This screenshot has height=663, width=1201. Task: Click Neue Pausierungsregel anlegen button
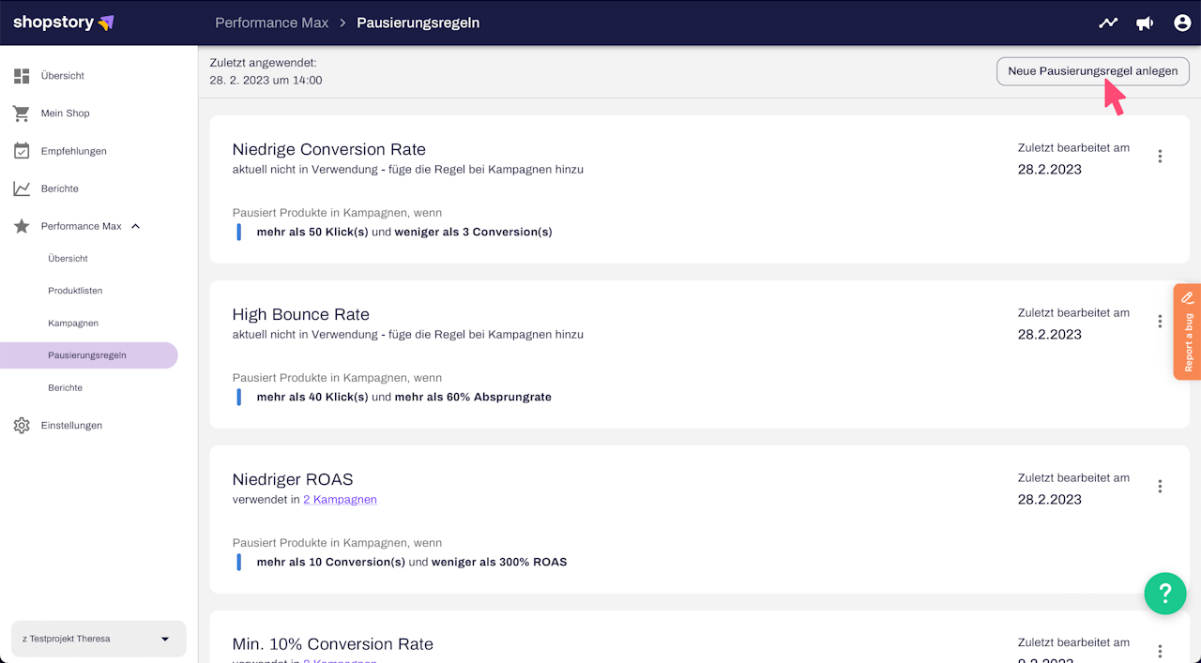(x=1092, y=71)
